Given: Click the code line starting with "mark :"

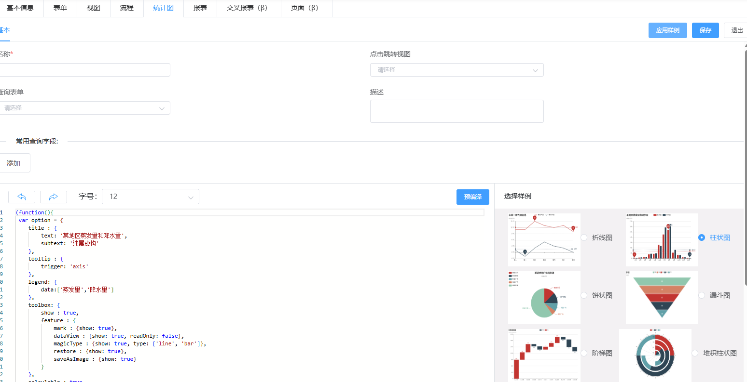Looking at the screenshot, I should [85, 328].
